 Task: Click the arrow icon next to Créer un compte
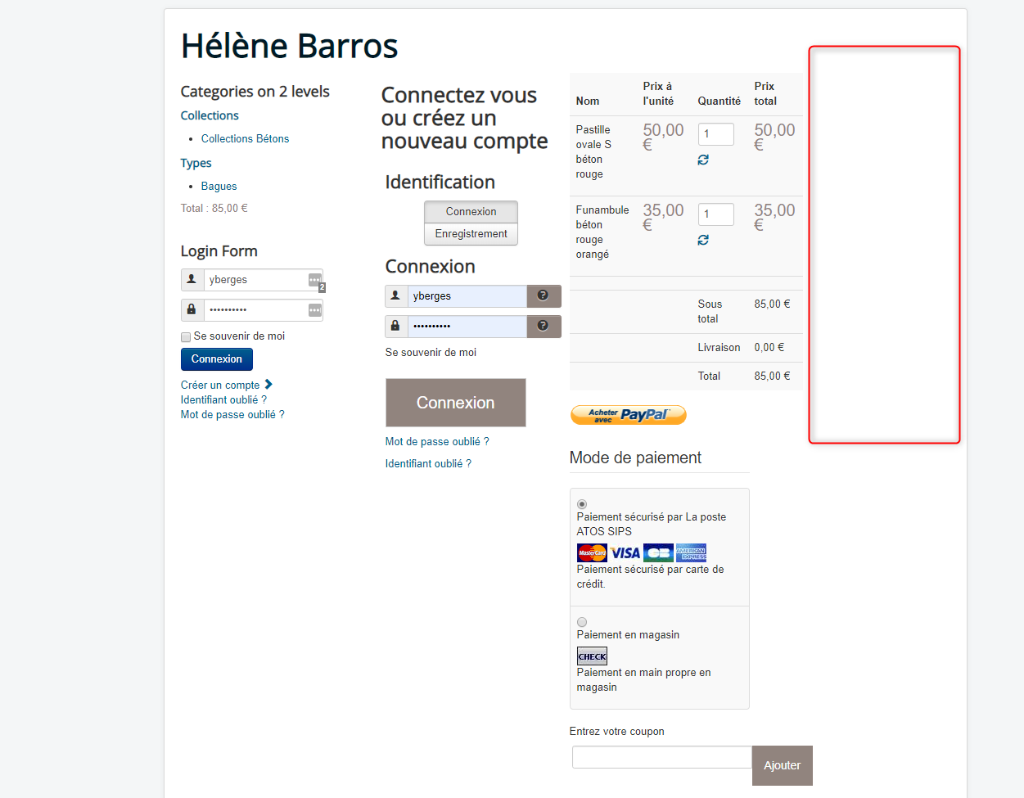268,385
